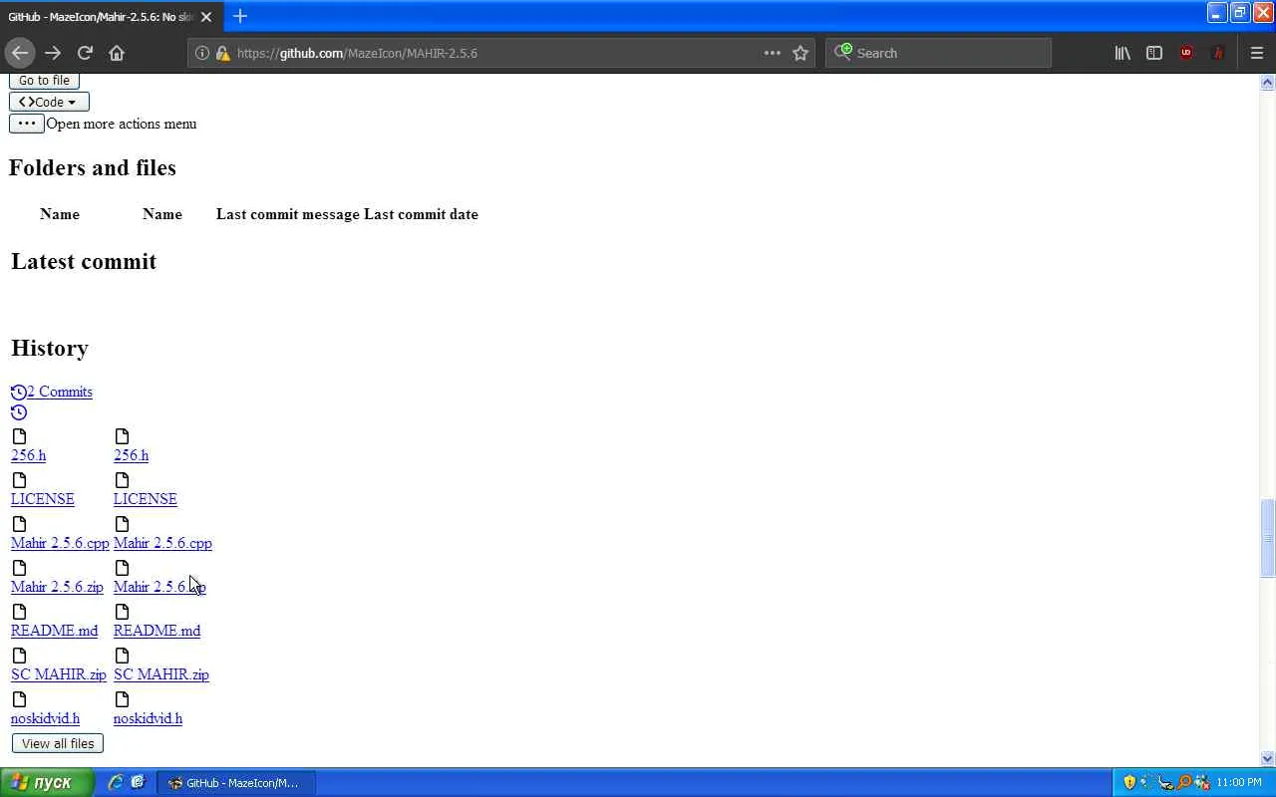Open the first Mahir 2.5.6.cpp link
The width and height of the screenshot is (1276, 797).
pyautogui.click(x=60, y=543)
